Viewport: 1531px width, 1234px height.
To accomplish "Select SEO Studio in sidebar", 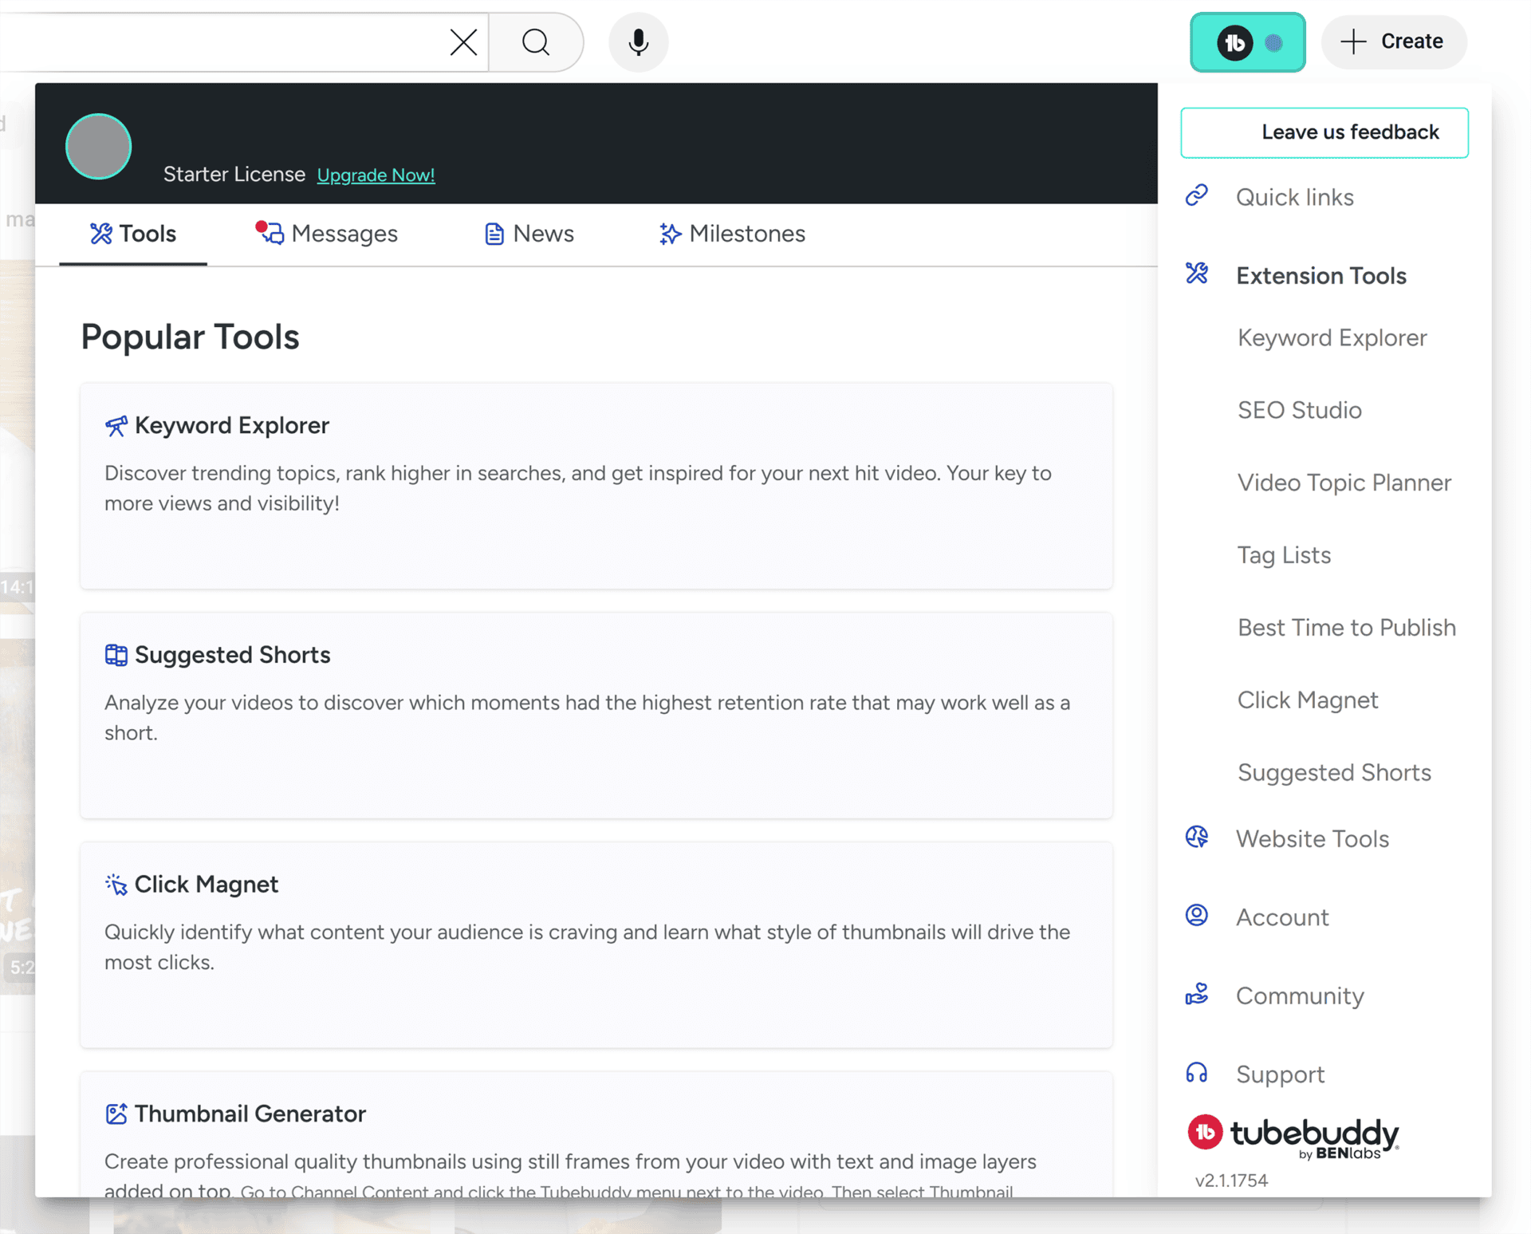I will click(x=1299, y=410).
